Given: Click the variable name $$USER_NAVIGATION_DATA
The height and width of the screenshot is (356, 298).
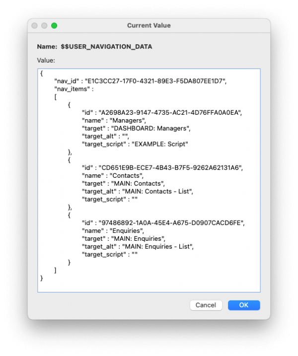Looking at the screenshot, I should [106, 47].
